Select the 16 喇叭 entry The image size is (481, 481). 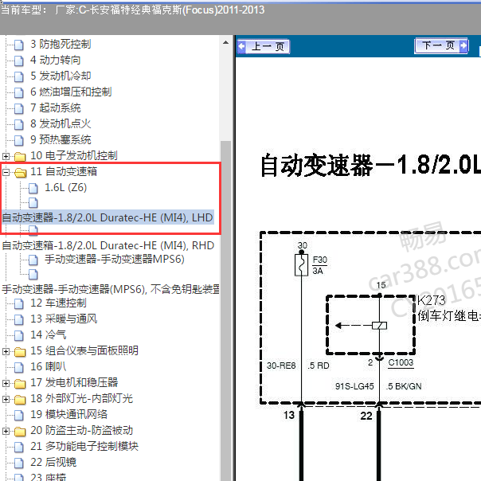pyautogui.click(x=48, y=367)
